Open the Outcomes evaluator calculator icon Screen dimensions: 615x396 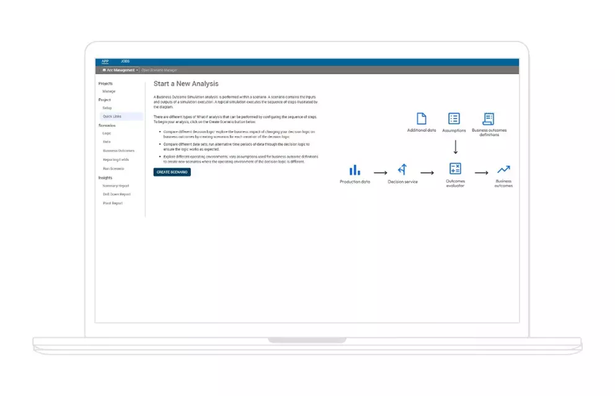[455, 168]
